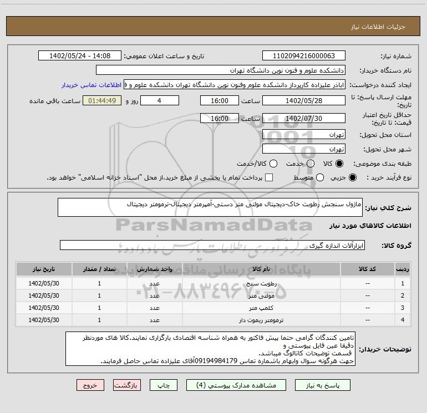Click the response deadline date 1402/05/28 field
Image resolution: width=427 pixels, height=413 pixels.
click(x=303, y=100)
